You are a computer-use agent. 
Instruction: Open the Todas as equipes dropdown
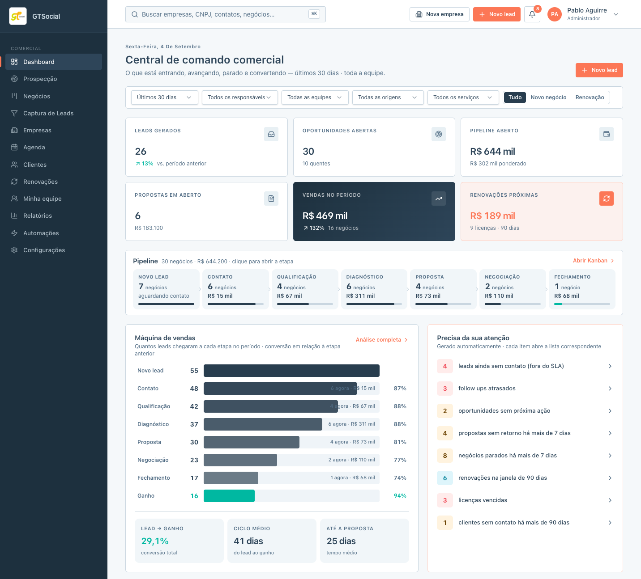[x=315, y=97]
